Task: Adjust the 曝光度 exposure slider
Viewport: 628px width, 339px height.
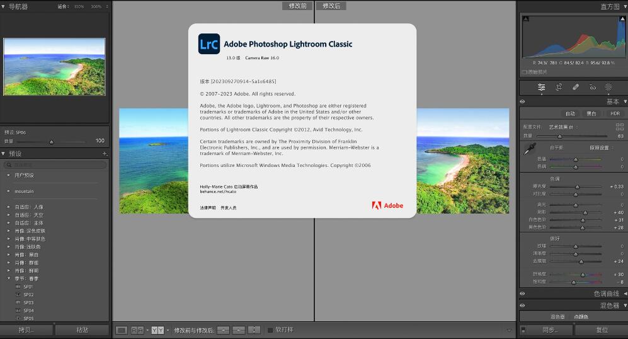Action: click(x=576, y=187)
